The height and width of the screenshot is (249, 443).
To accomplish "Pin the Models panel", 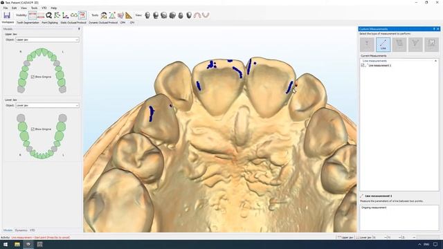I will (x=79, y=29).
